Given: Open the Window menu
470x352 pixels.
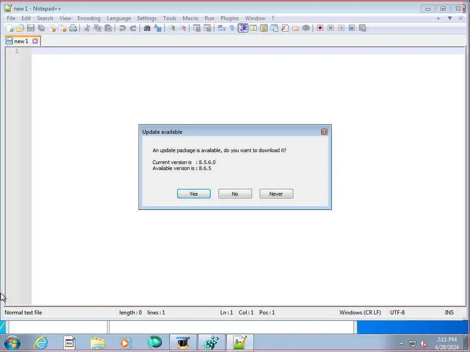Looking at the screenshot, I should pos(255,18).
